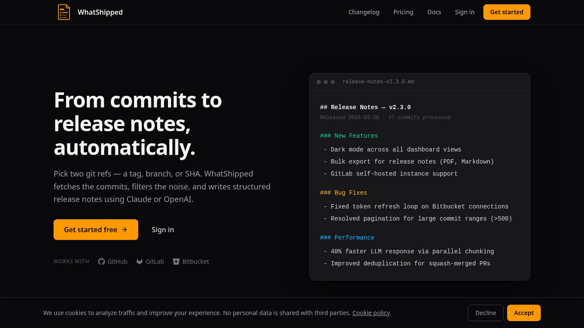The image size is (584, 328).
Task: Click the first window dot in code preview
Action: tap(319, 82)
